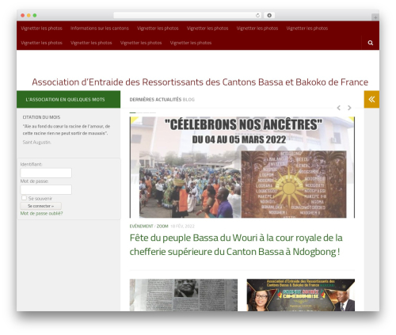The image size is (396, 335).
Task: Open the search magnifier in the navigation bar
Action: pos(371,43)
